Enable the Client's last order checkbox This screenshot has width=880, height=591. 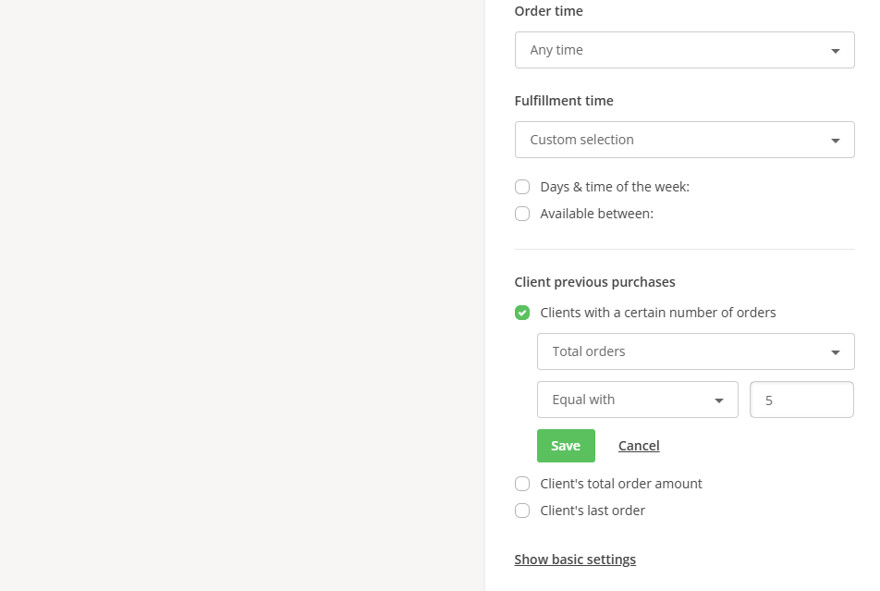[522, 511]
